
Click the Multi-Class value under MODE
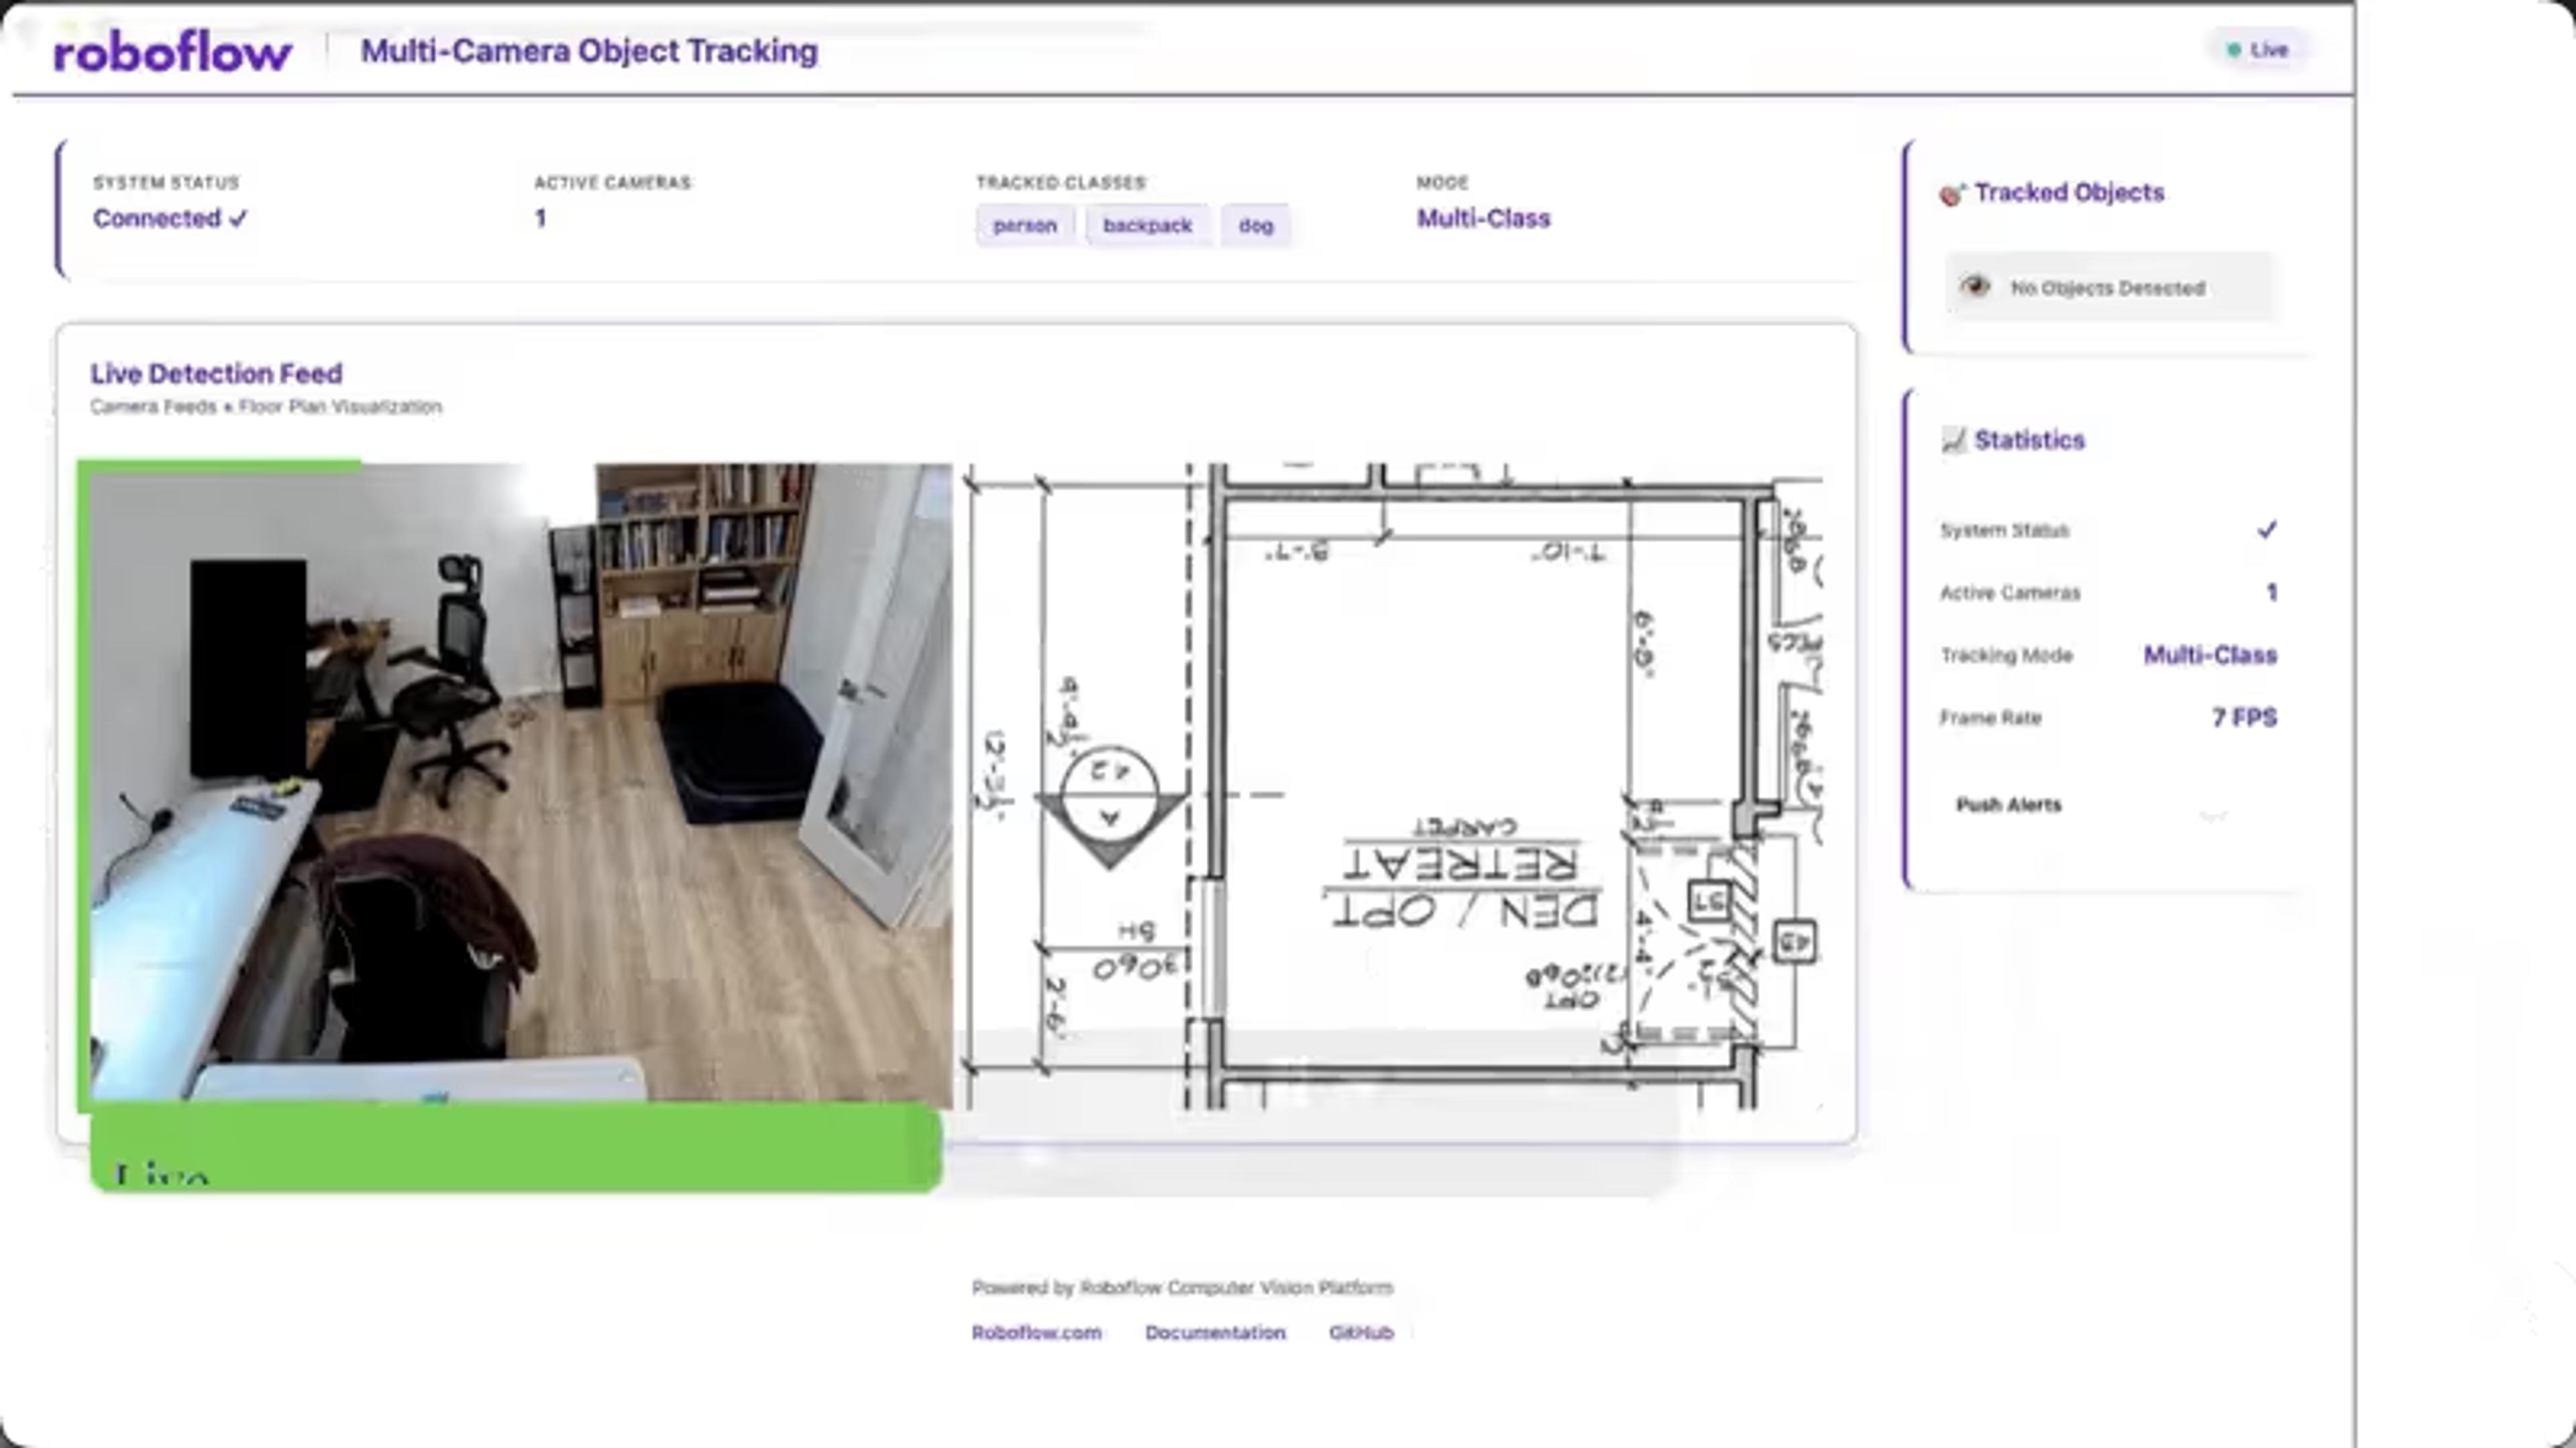(x=1483, y=219)
